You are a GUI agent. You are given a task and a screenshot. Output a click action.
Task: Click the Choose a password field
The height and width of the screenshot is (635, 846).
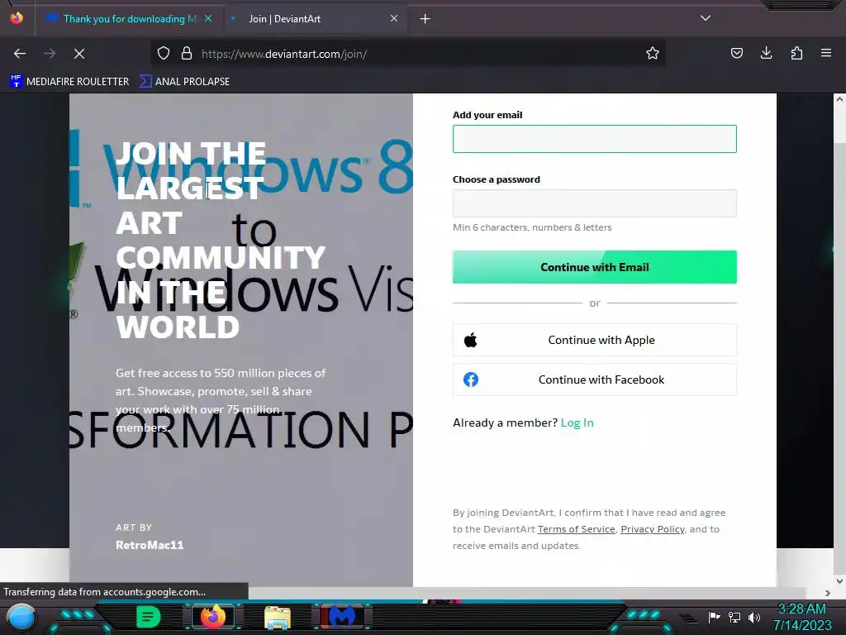click(595, 203)
